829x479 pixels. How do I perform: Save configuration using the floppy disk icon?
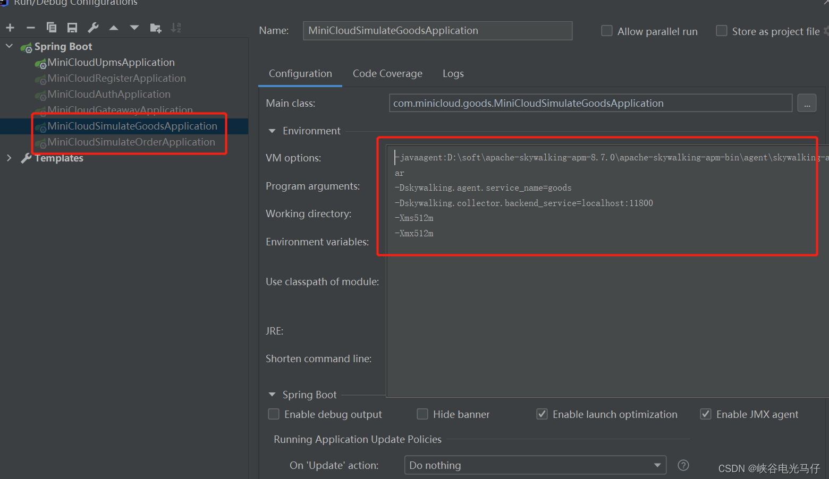(72, 28)
